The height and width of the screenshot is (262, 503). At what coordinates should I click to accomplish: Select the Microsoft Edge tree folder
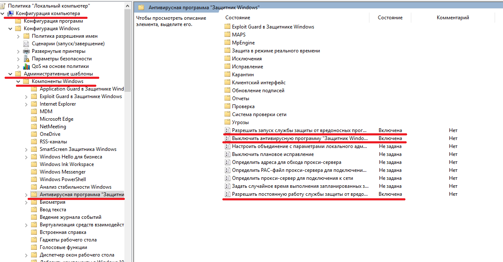pos(57,119)
